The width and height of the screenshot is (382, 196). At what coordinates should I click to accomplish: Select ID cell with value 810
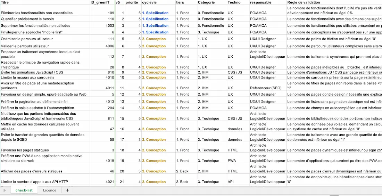102,72
